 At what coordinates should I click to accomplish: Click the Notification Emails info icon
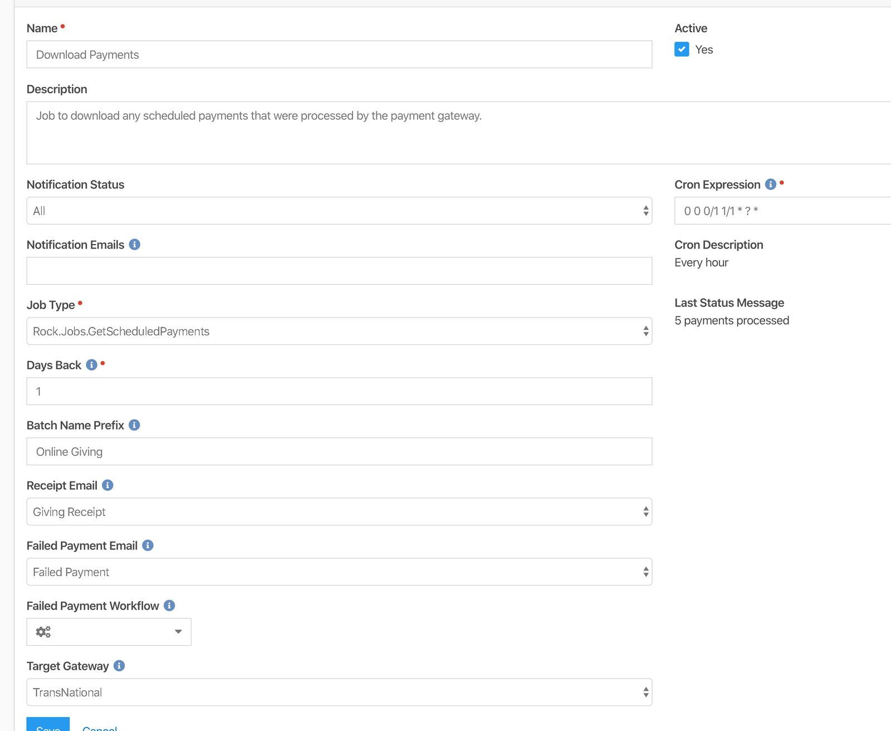[x=134, y=245]
